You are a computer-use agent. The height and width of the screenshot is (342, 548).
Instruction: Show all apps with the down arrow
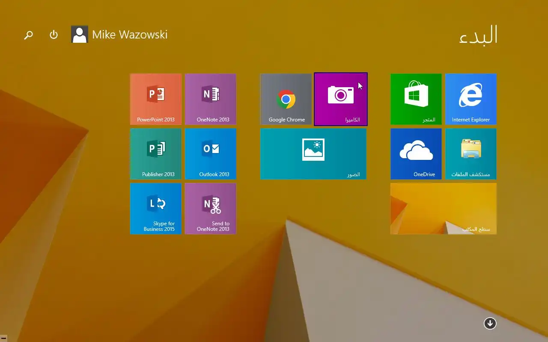point(490,323)
